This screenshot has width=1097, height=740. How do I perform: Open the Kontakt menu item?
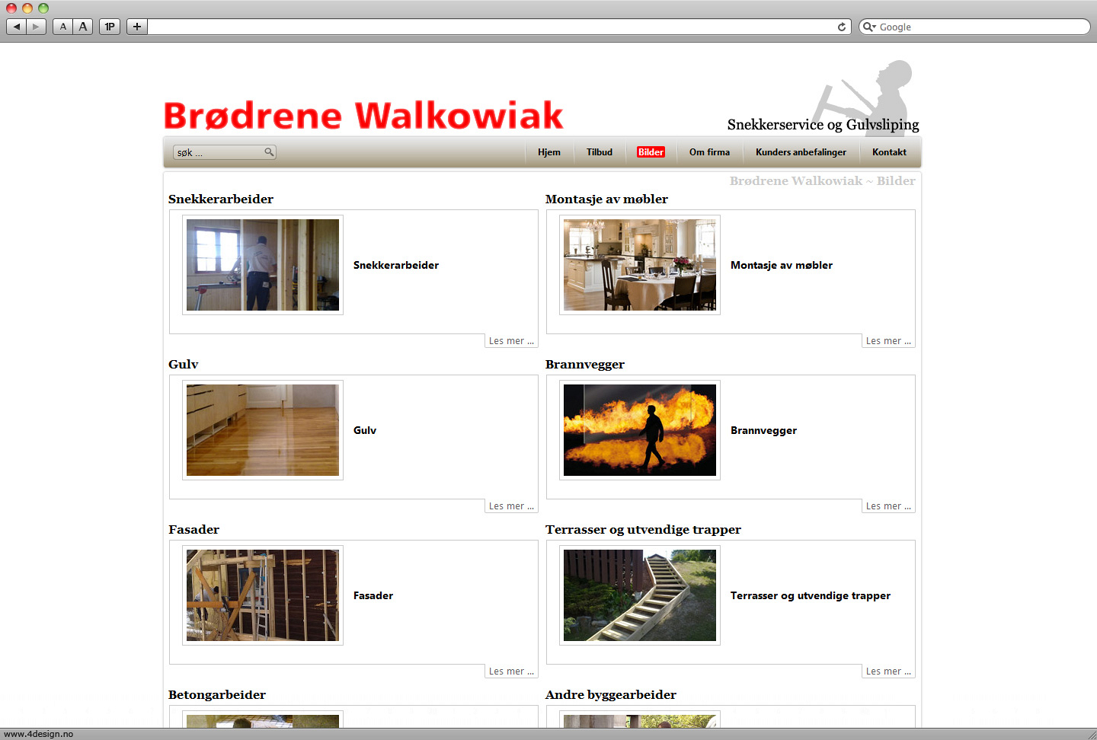(x=889, y=152)
